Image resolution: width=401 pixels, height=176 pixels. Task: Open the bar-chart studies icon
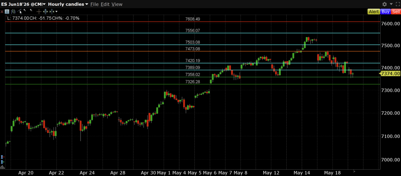click(13, 11)
